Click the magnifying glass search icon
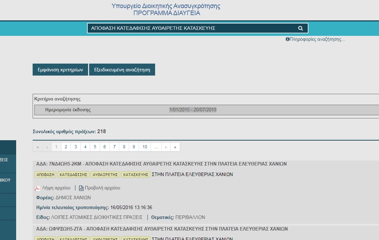 click(x=300, y=28)
